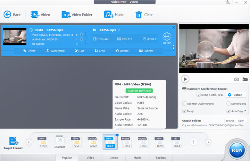Toggle the Auto Copy checkbox

coord(228,111)
